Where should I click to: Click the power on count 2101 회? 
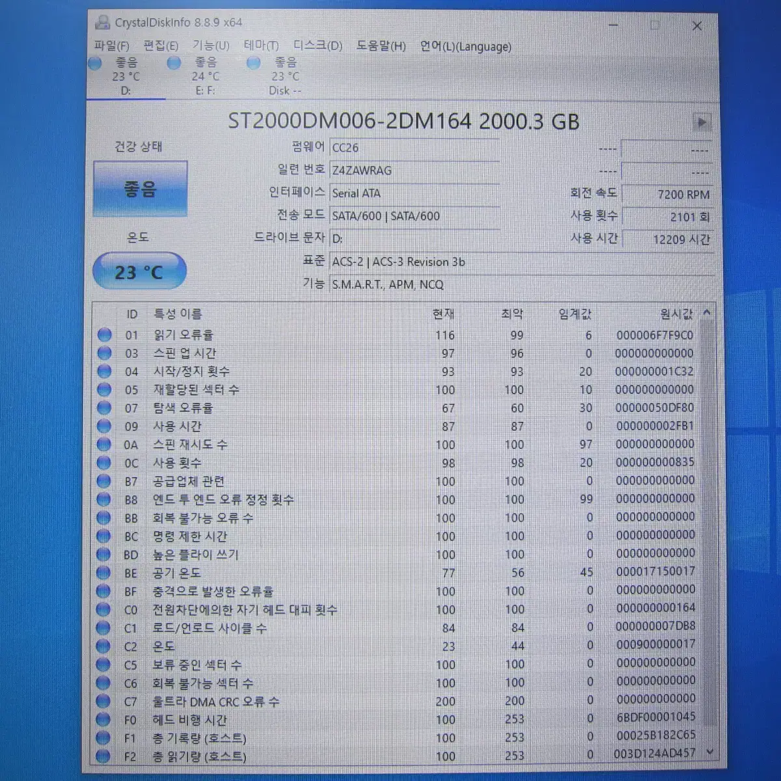(667, 217)
